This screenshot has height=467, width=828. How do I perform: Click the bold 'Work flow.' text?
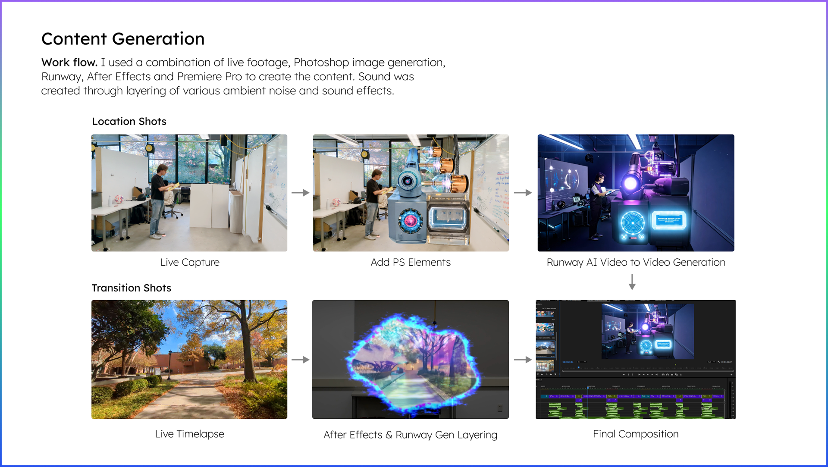69,63
